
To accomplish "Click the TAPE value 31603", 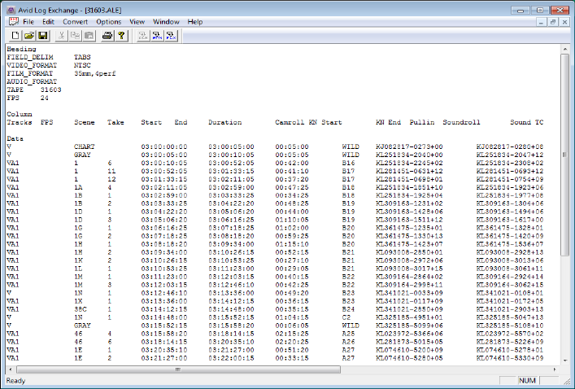I will [51, 90].
